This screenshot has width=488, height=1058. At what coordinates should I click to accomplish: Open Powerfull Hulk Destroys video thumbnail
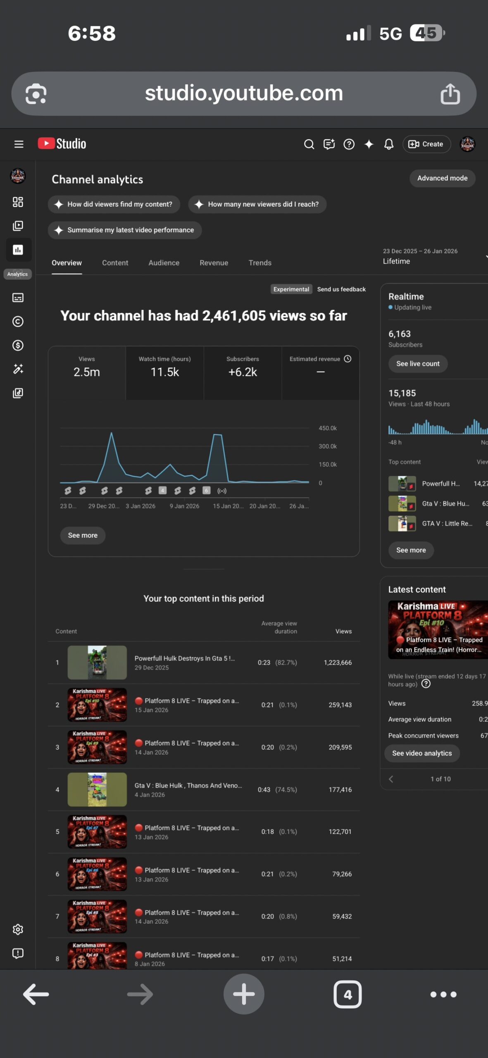click(97, 662)
